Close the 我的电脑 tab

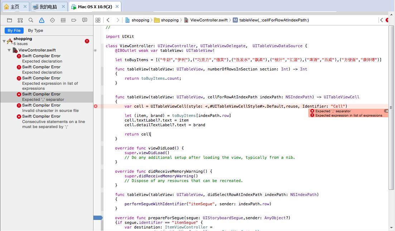(x=63, y=6)
